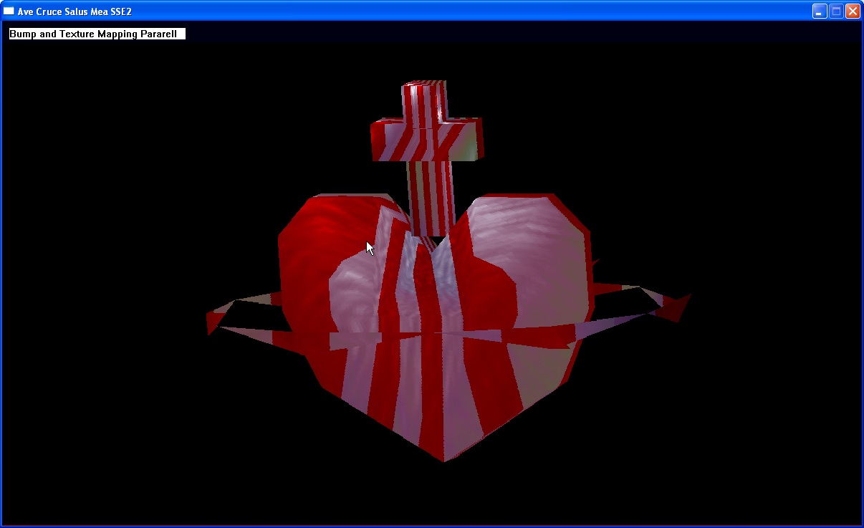Viewport: 864px width, 528px height.
Task: Click the top arm of the striped cross
Action: (423, 99)
